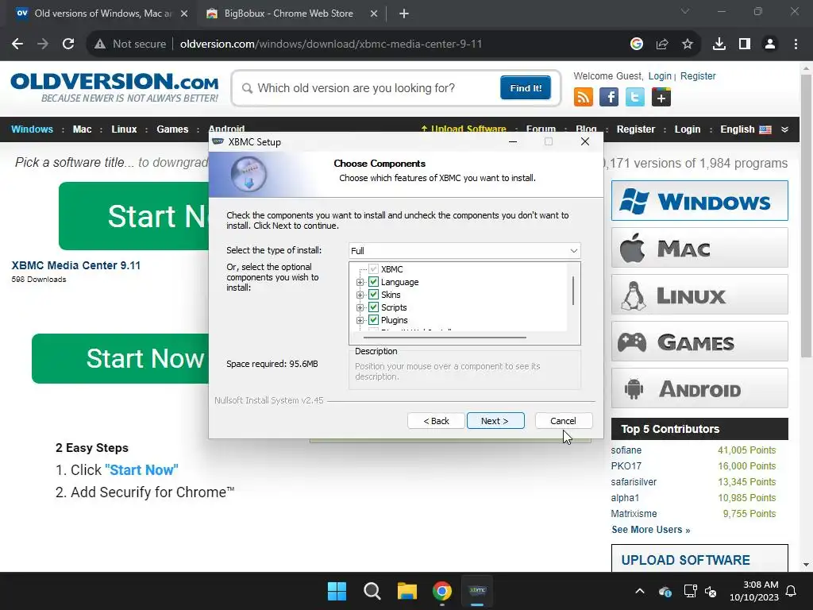813x610 pixels.
Task: Click the component list horizontal scrollbar
Action: (x=445, y=337)
